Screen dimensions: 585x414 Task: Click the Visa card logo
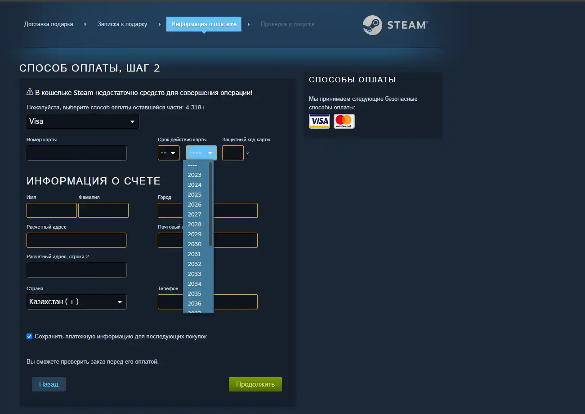pos(319,121)
